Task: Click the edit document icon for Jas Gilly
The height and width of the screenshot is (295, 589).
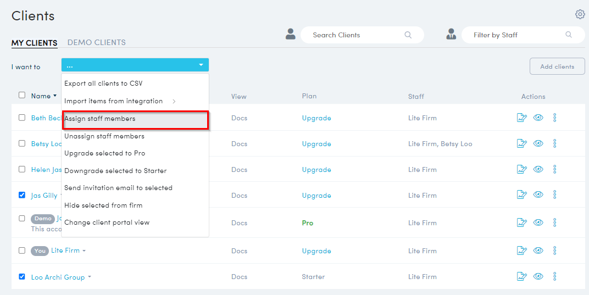Action: [522, 195]
